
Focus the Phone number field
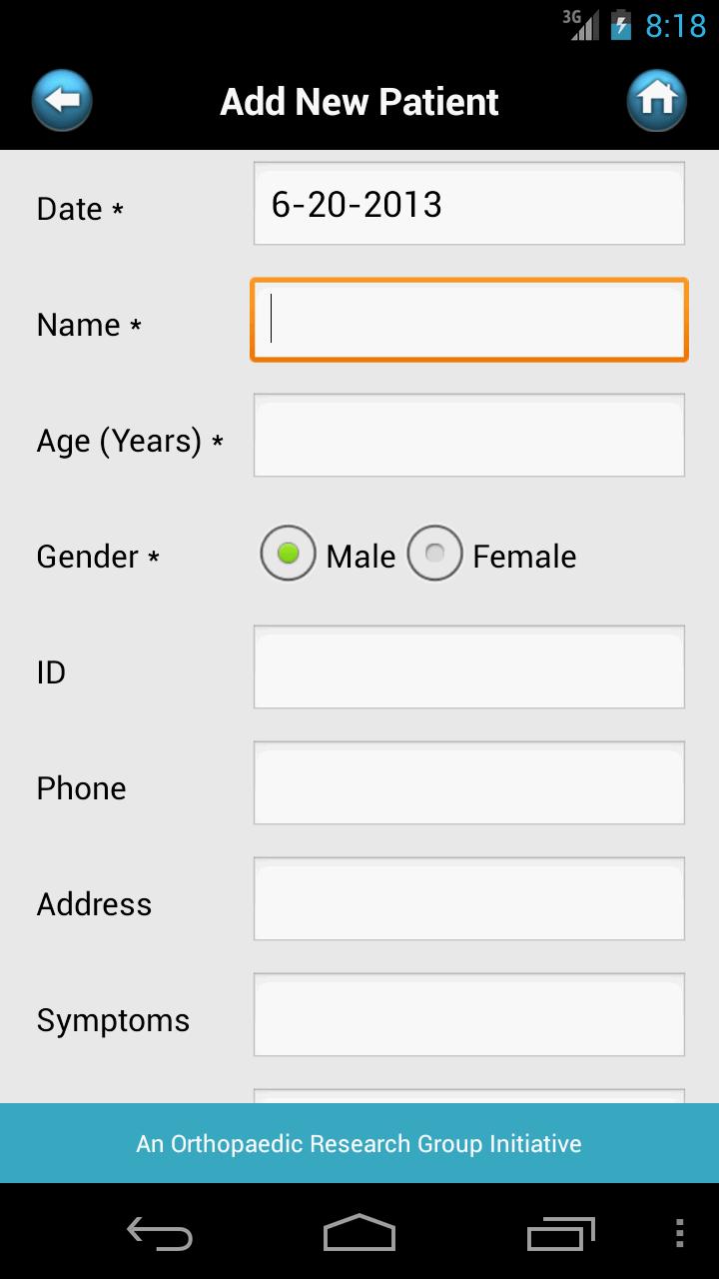[468, 783]
